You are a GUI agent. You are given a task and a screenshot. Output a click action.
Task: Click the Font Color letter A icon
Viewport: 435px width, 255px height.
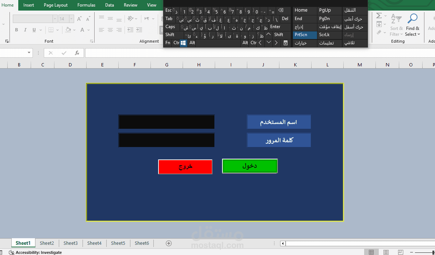click(83, 30)
